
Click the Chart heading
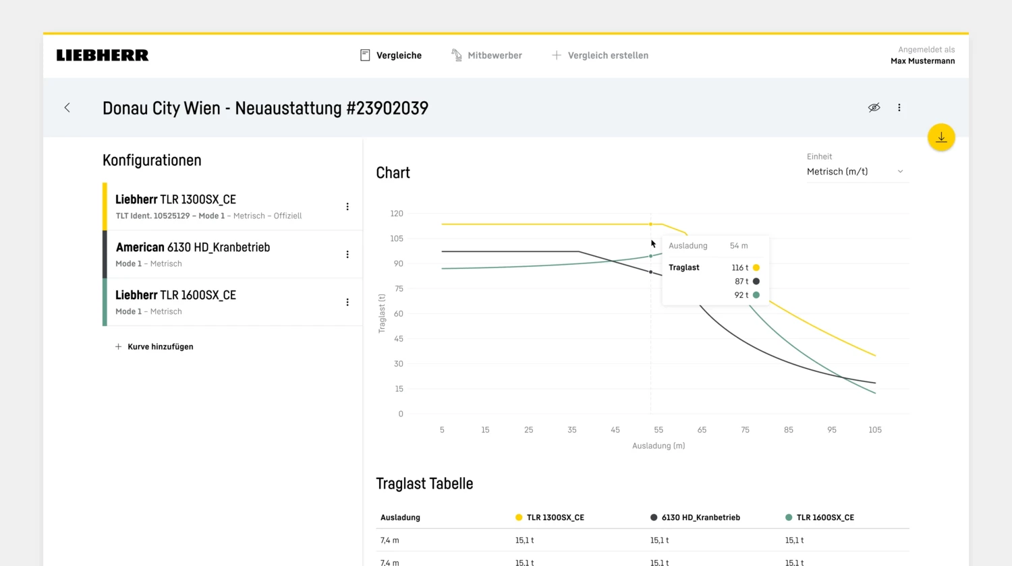point(393,173)
